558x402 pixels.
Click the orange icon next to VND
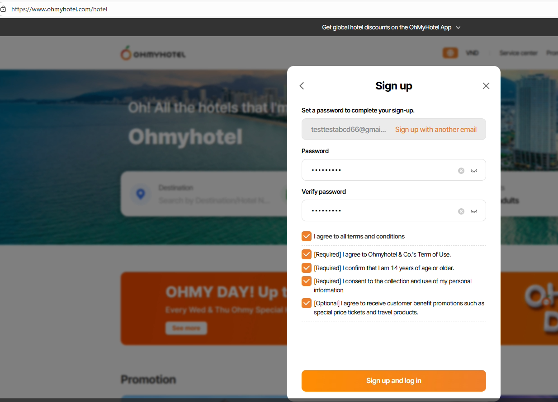click(x=450, y=53)
